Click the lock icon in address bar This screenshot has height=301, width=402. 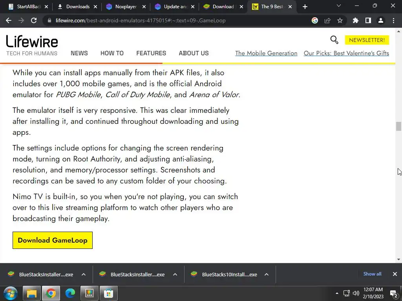pyautogui.click(x=49, y=20)
